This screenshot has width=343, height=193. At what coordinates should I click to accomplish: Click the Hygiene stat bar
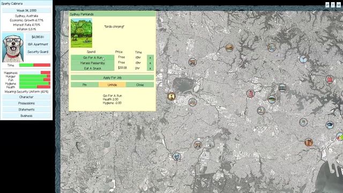pyautogui.click(x=35, y=84)
